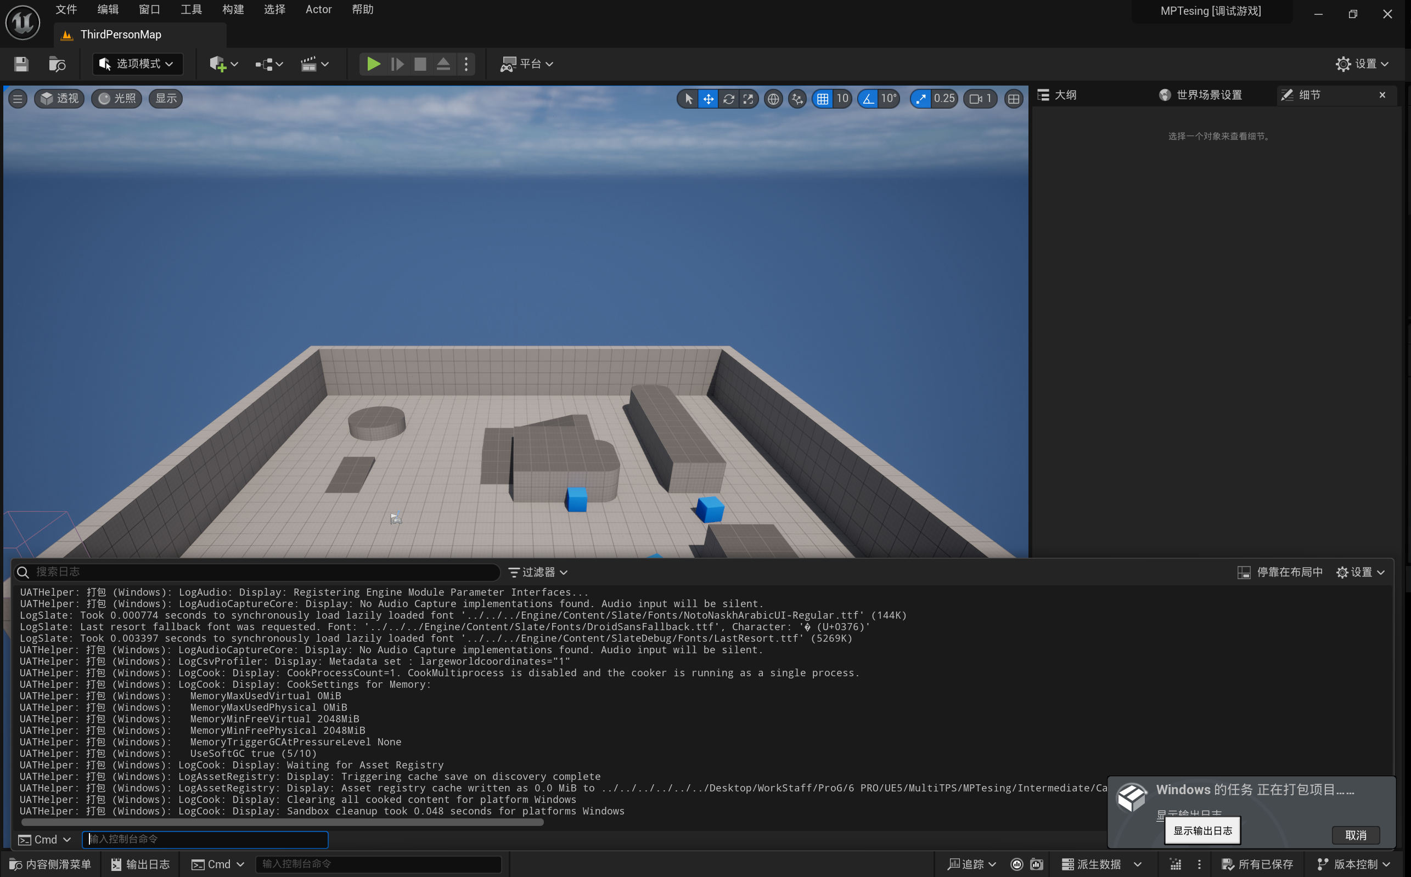
Task: Toggle scale snapping
Action: point(920,99)
